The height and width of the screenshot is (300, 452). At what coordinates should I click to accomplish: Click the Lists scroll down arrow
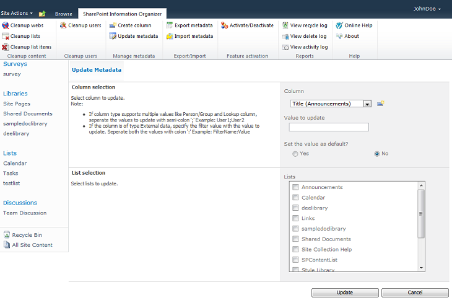click(x=421, y=268)
